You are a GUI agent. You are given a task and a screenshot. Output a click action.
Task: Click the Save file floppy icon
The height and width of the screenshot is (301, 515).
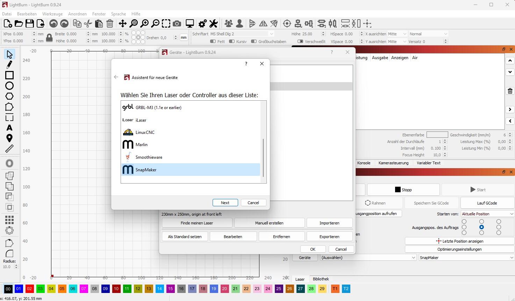tap(30, 24)
